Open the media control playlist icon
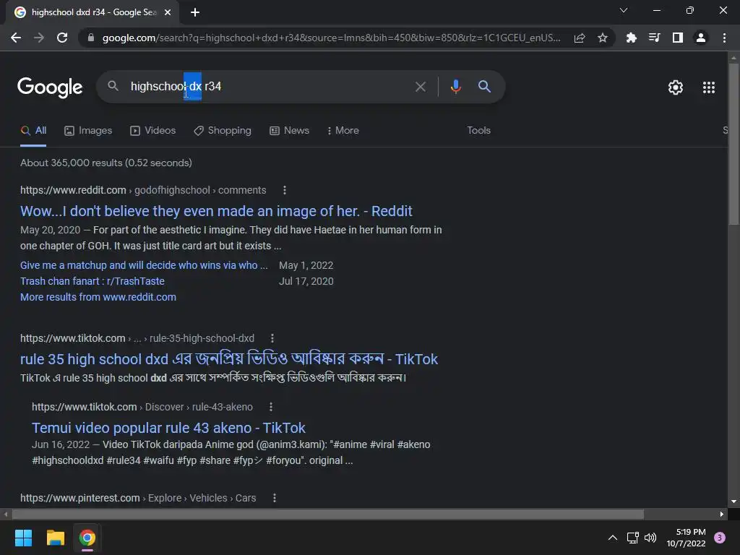 (654, 38)
